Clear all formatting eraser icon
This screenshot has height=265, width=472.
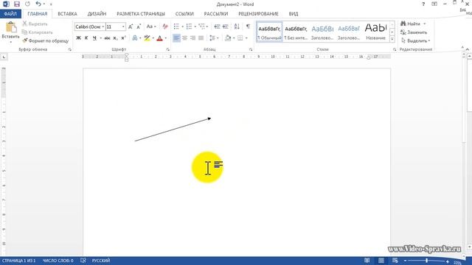pyautogui.click(x=165, y=26)
